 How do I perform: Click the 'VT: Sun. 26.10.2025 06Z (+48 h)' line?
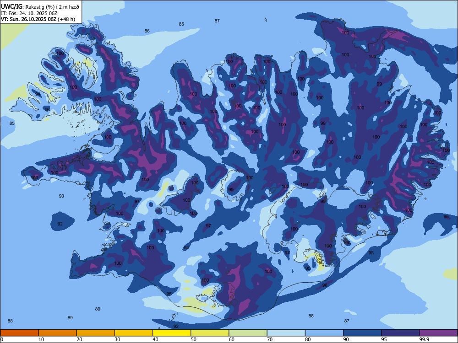38,19
